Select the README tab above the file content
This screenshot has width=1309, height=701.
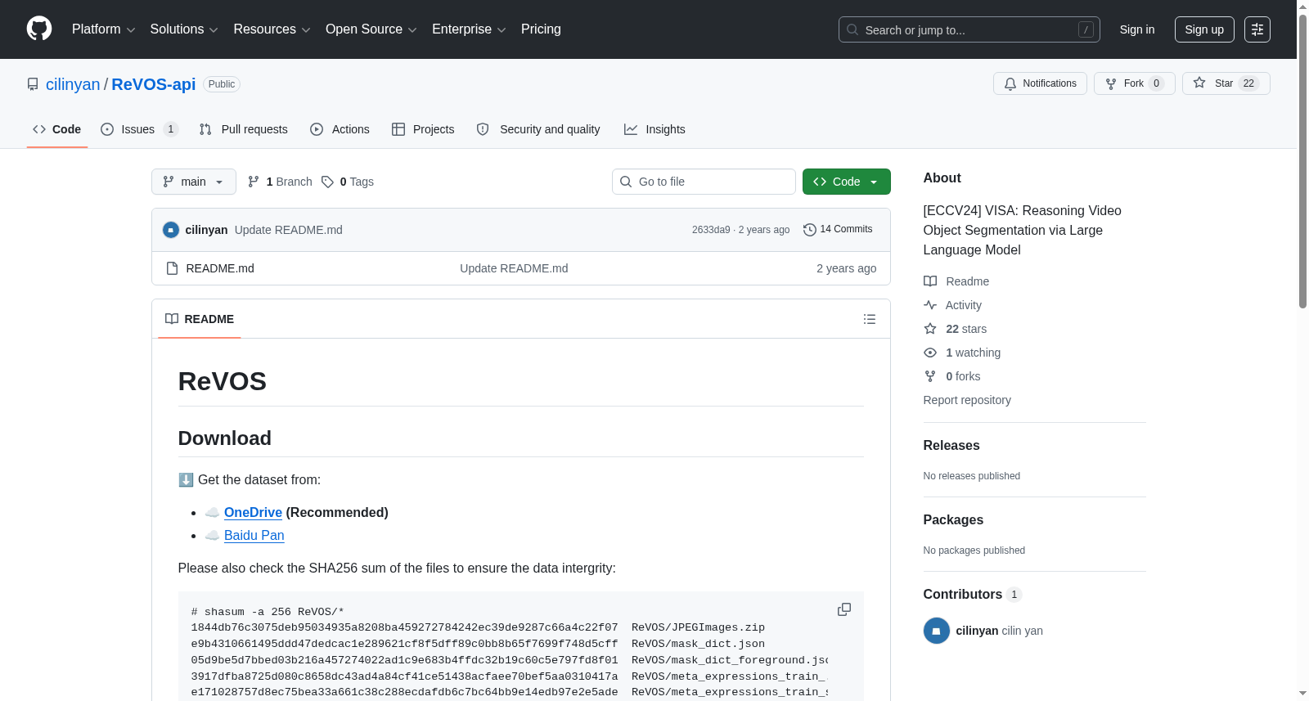(200, 319)
